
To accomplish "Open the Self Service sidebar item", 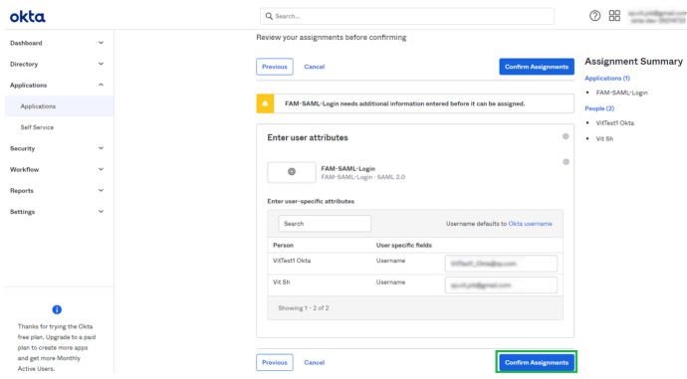I will pos(37,127).
